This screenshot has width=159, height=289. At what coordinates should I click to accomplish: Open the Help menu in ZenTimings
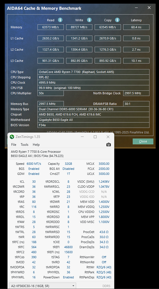(x=36, y=144)
